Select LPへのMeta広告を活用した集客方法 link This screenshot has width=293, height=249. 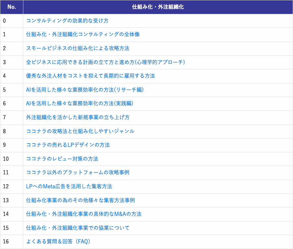click(x=69, y=186)
